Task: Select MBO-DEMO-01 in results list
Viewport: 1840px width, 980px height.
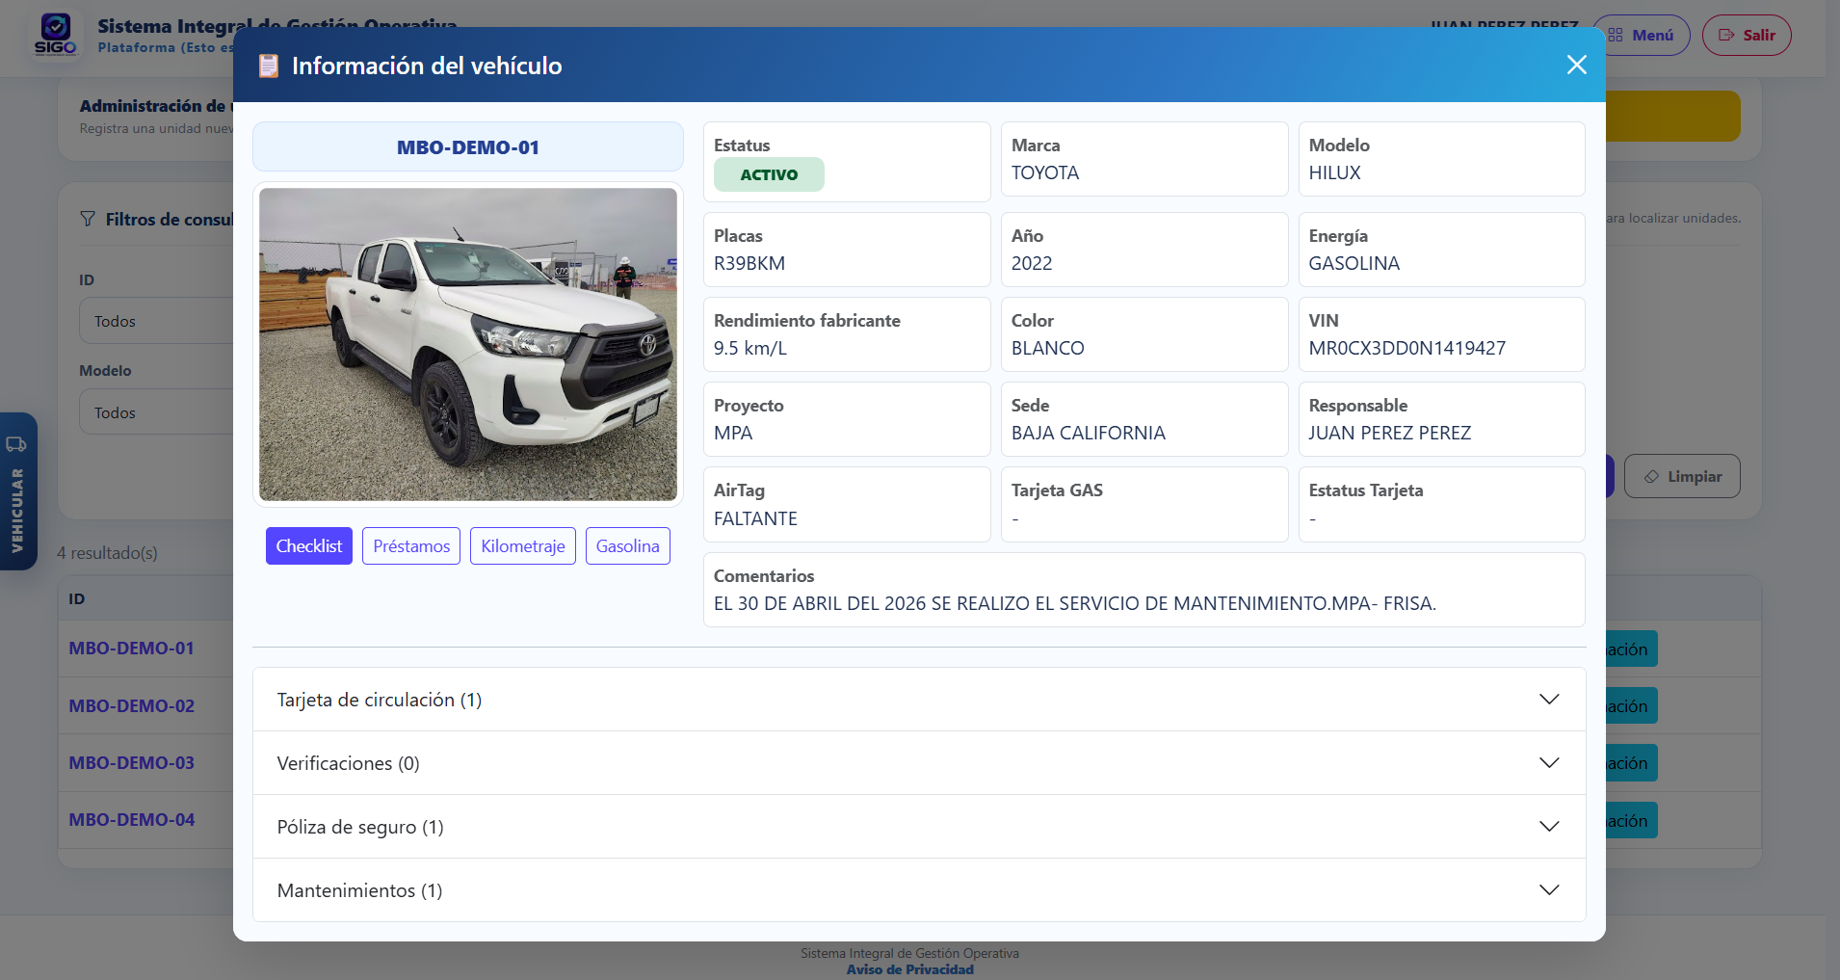Action: click(x=132, y=649)
